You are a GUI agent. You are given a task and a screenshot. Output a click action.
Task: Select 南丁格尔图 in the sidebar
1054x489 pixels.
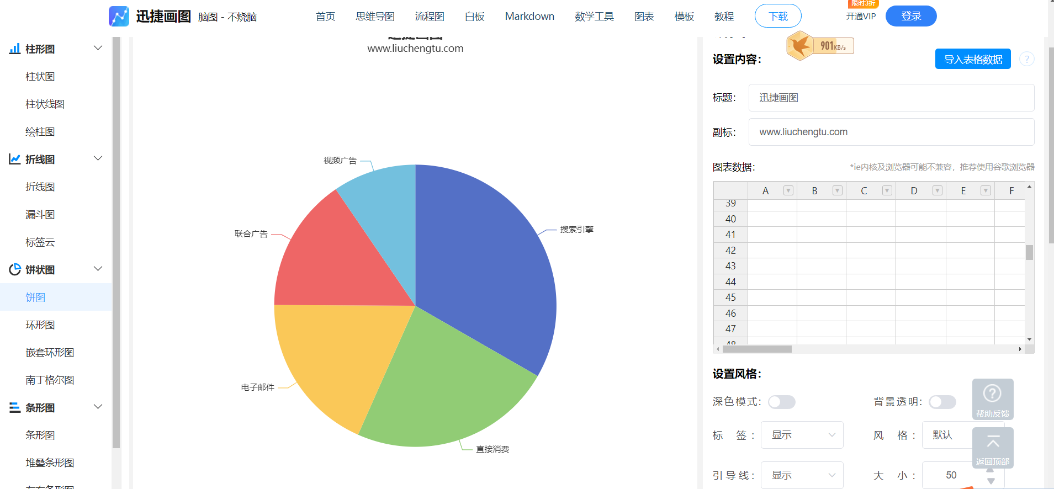click(50, 380)
